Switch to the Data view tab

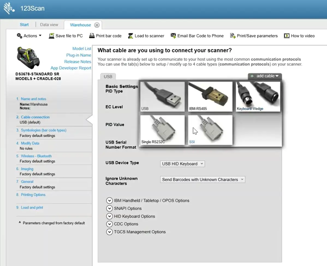pyautogui.click(x=49, y=25)
